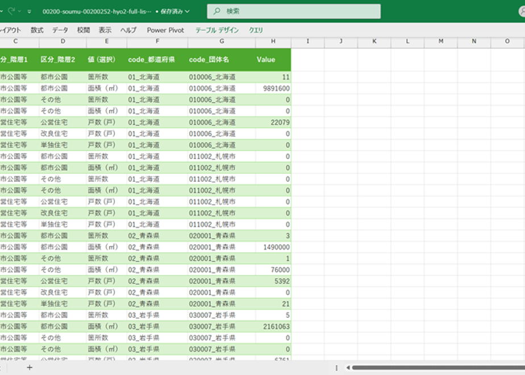Click 改良住宅 in the 011002_札幌市 row
This screenshot has width=525, height=375.
pos(63,213)
